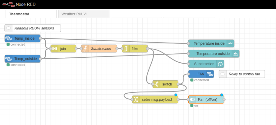Click the connected status under Temp_inside
The image size is (276, 125).
(x=16, y=45)
